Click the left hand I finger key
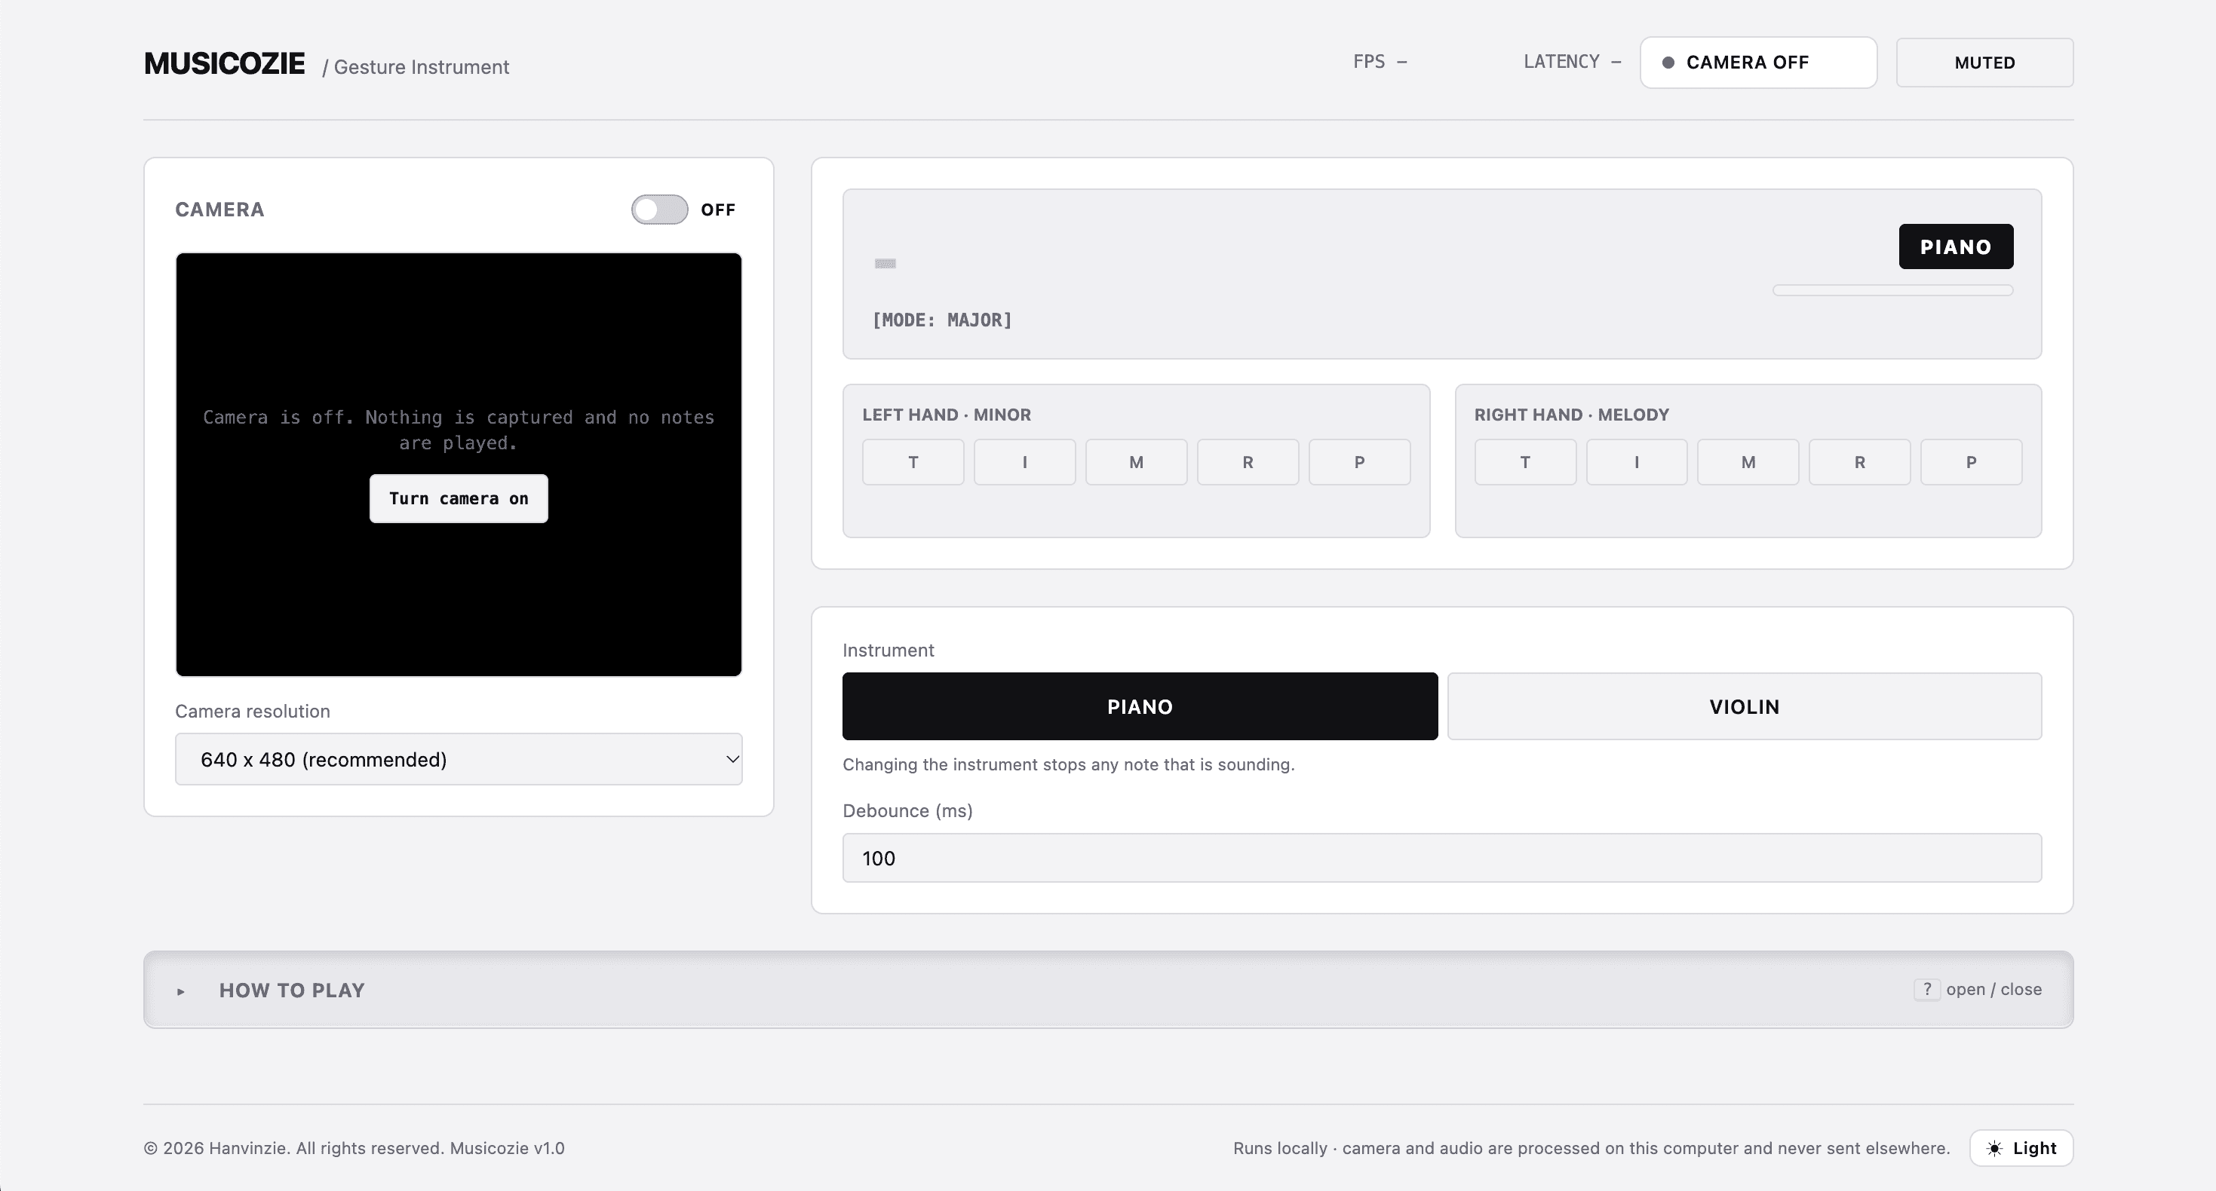This screenshot has width=2216, height=1191. point(1024,462)
